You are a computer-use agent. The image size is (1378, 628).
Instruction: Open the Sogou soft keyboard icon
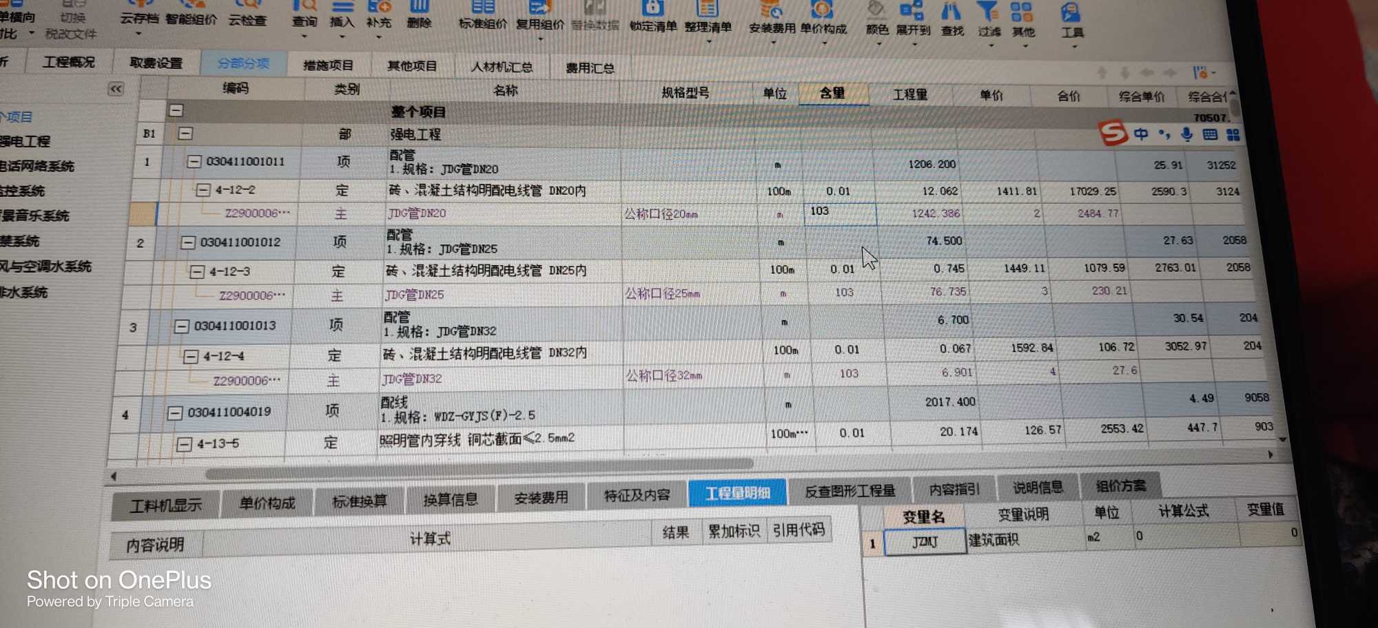(x=1210, y=135)
